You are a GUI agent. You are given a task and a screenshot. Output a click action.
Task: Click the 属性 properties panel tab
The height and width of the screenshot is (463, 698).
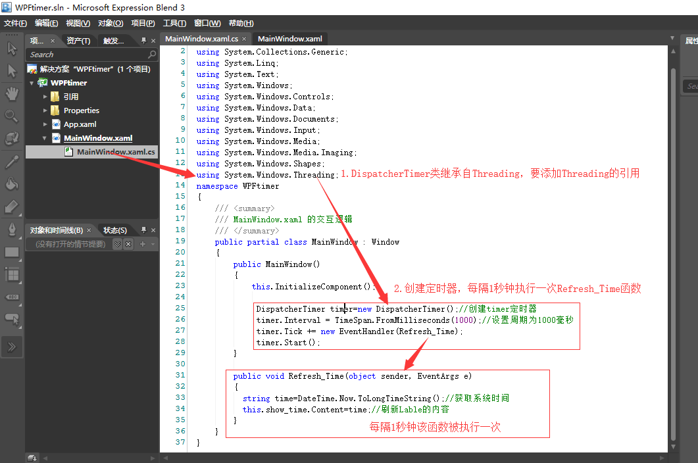tap(691, 41)
